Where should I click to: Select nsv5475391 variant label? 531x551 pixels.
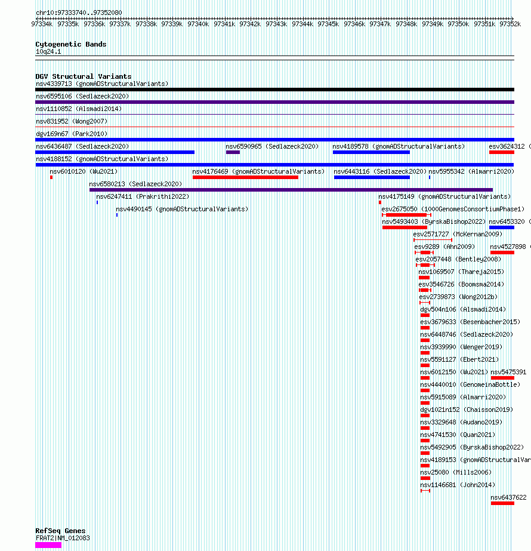pyautogui.click(x=508, y=372)
